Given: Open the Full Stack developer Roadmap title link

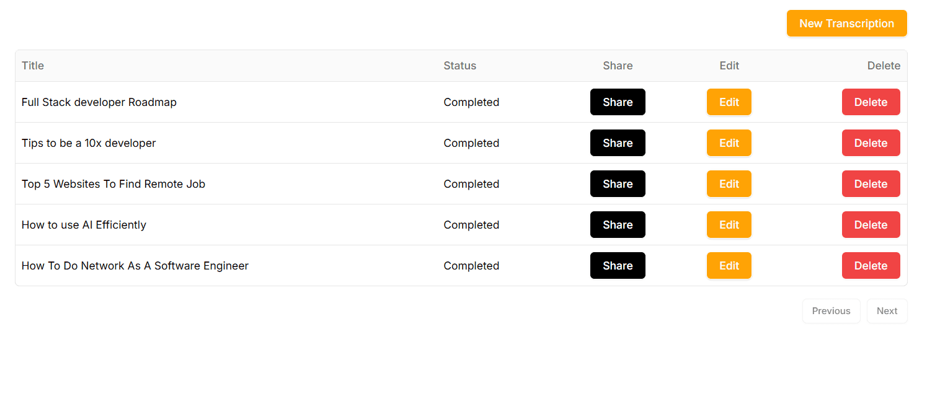Looking at the screenshot, I should pos(99,102).
